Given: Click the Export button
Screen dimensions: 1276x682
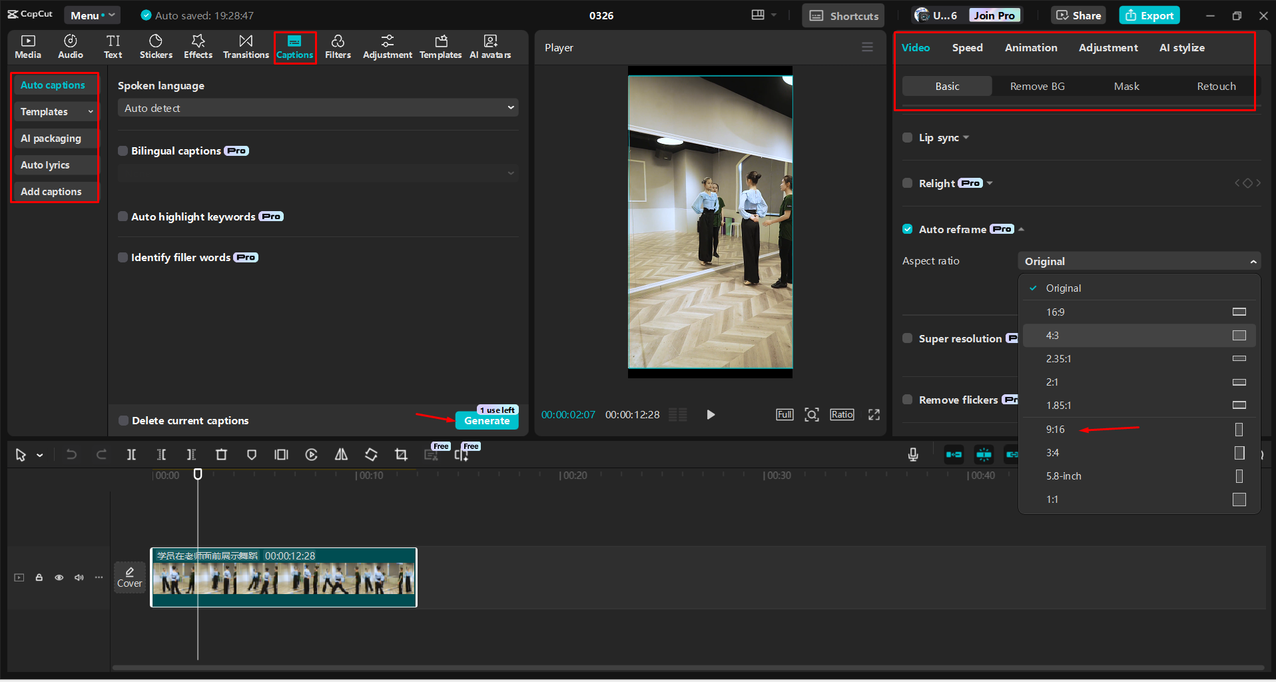Looking at the screenshot, I should click(x=1149, y=15).
